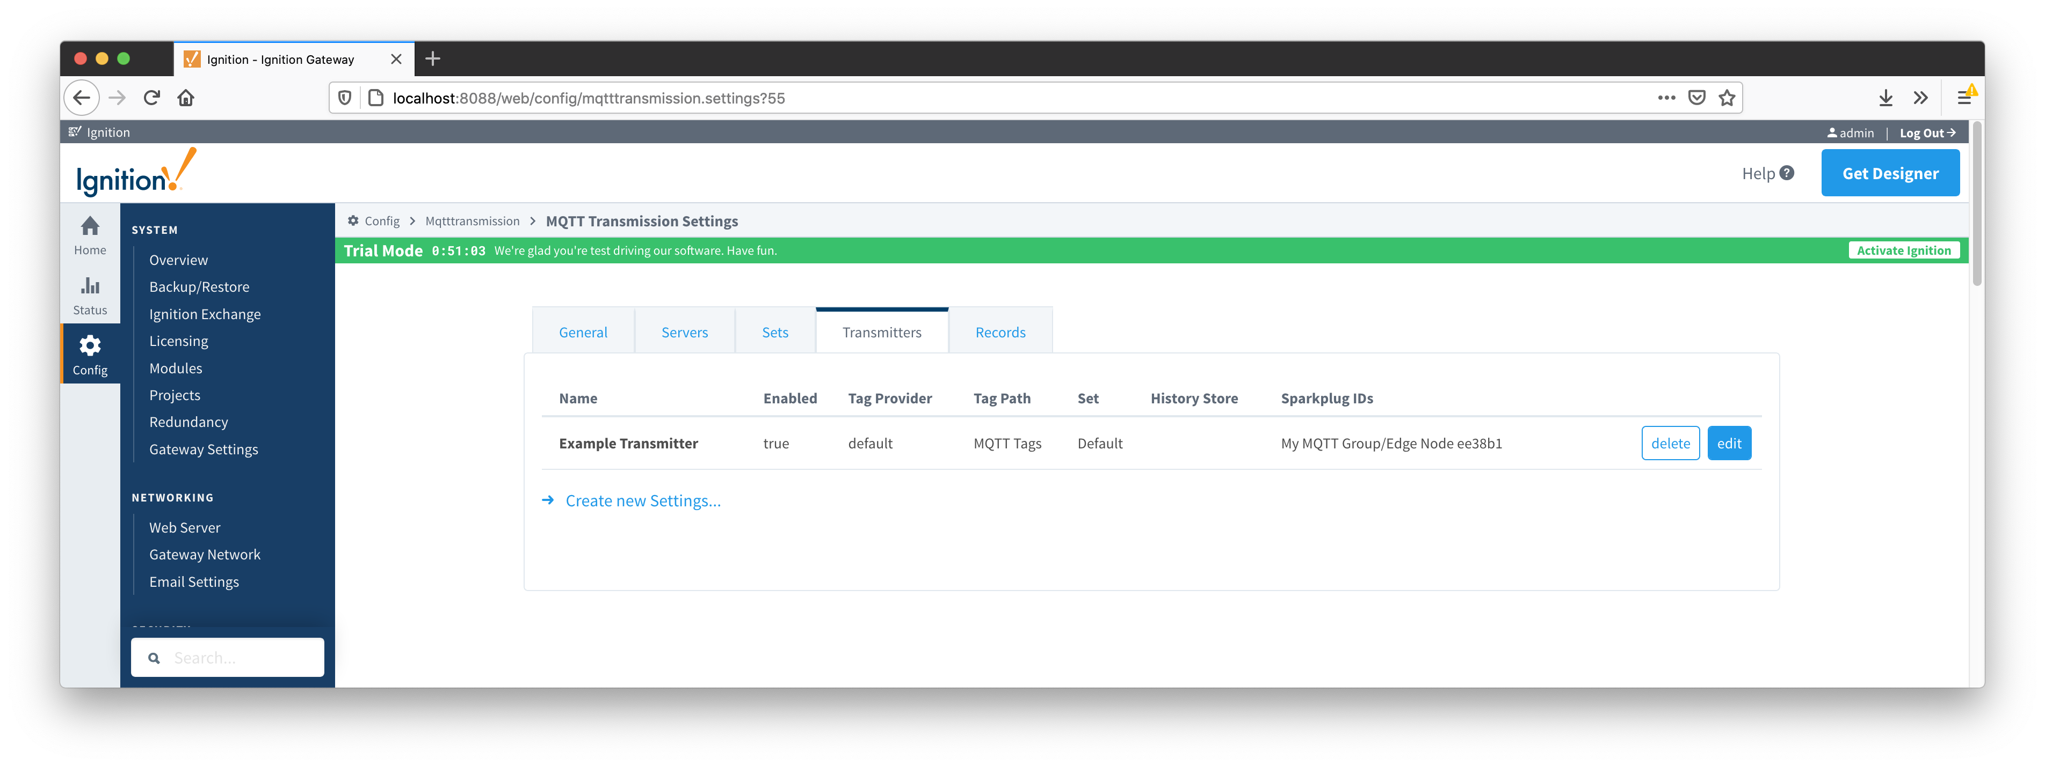Click the Sparkplug IDs column header
This screenshot has width=2045, height=767.
click(1326, 398)
